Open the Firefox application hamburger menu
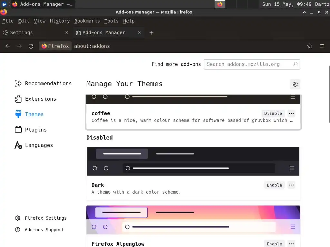Viewport: 330px width, 247px height. (322, 46)
